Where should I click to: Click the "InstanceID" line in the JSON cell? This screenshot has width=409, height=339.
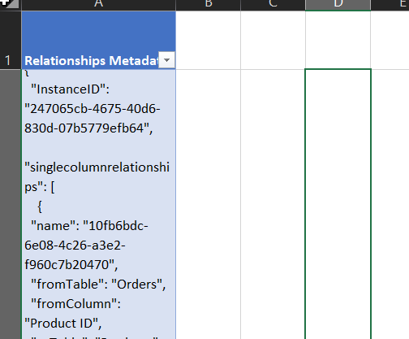(70, 89)
